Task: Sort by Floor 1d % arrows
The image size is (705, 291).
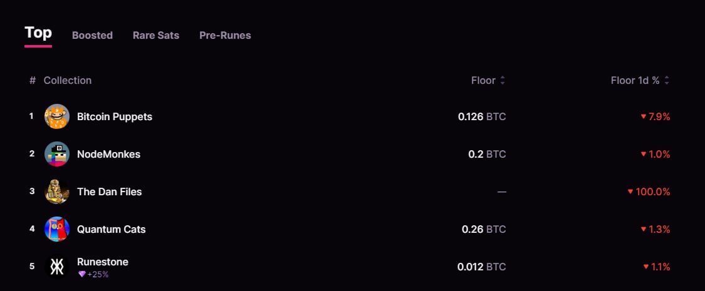Action: click(x=667, y=80)
